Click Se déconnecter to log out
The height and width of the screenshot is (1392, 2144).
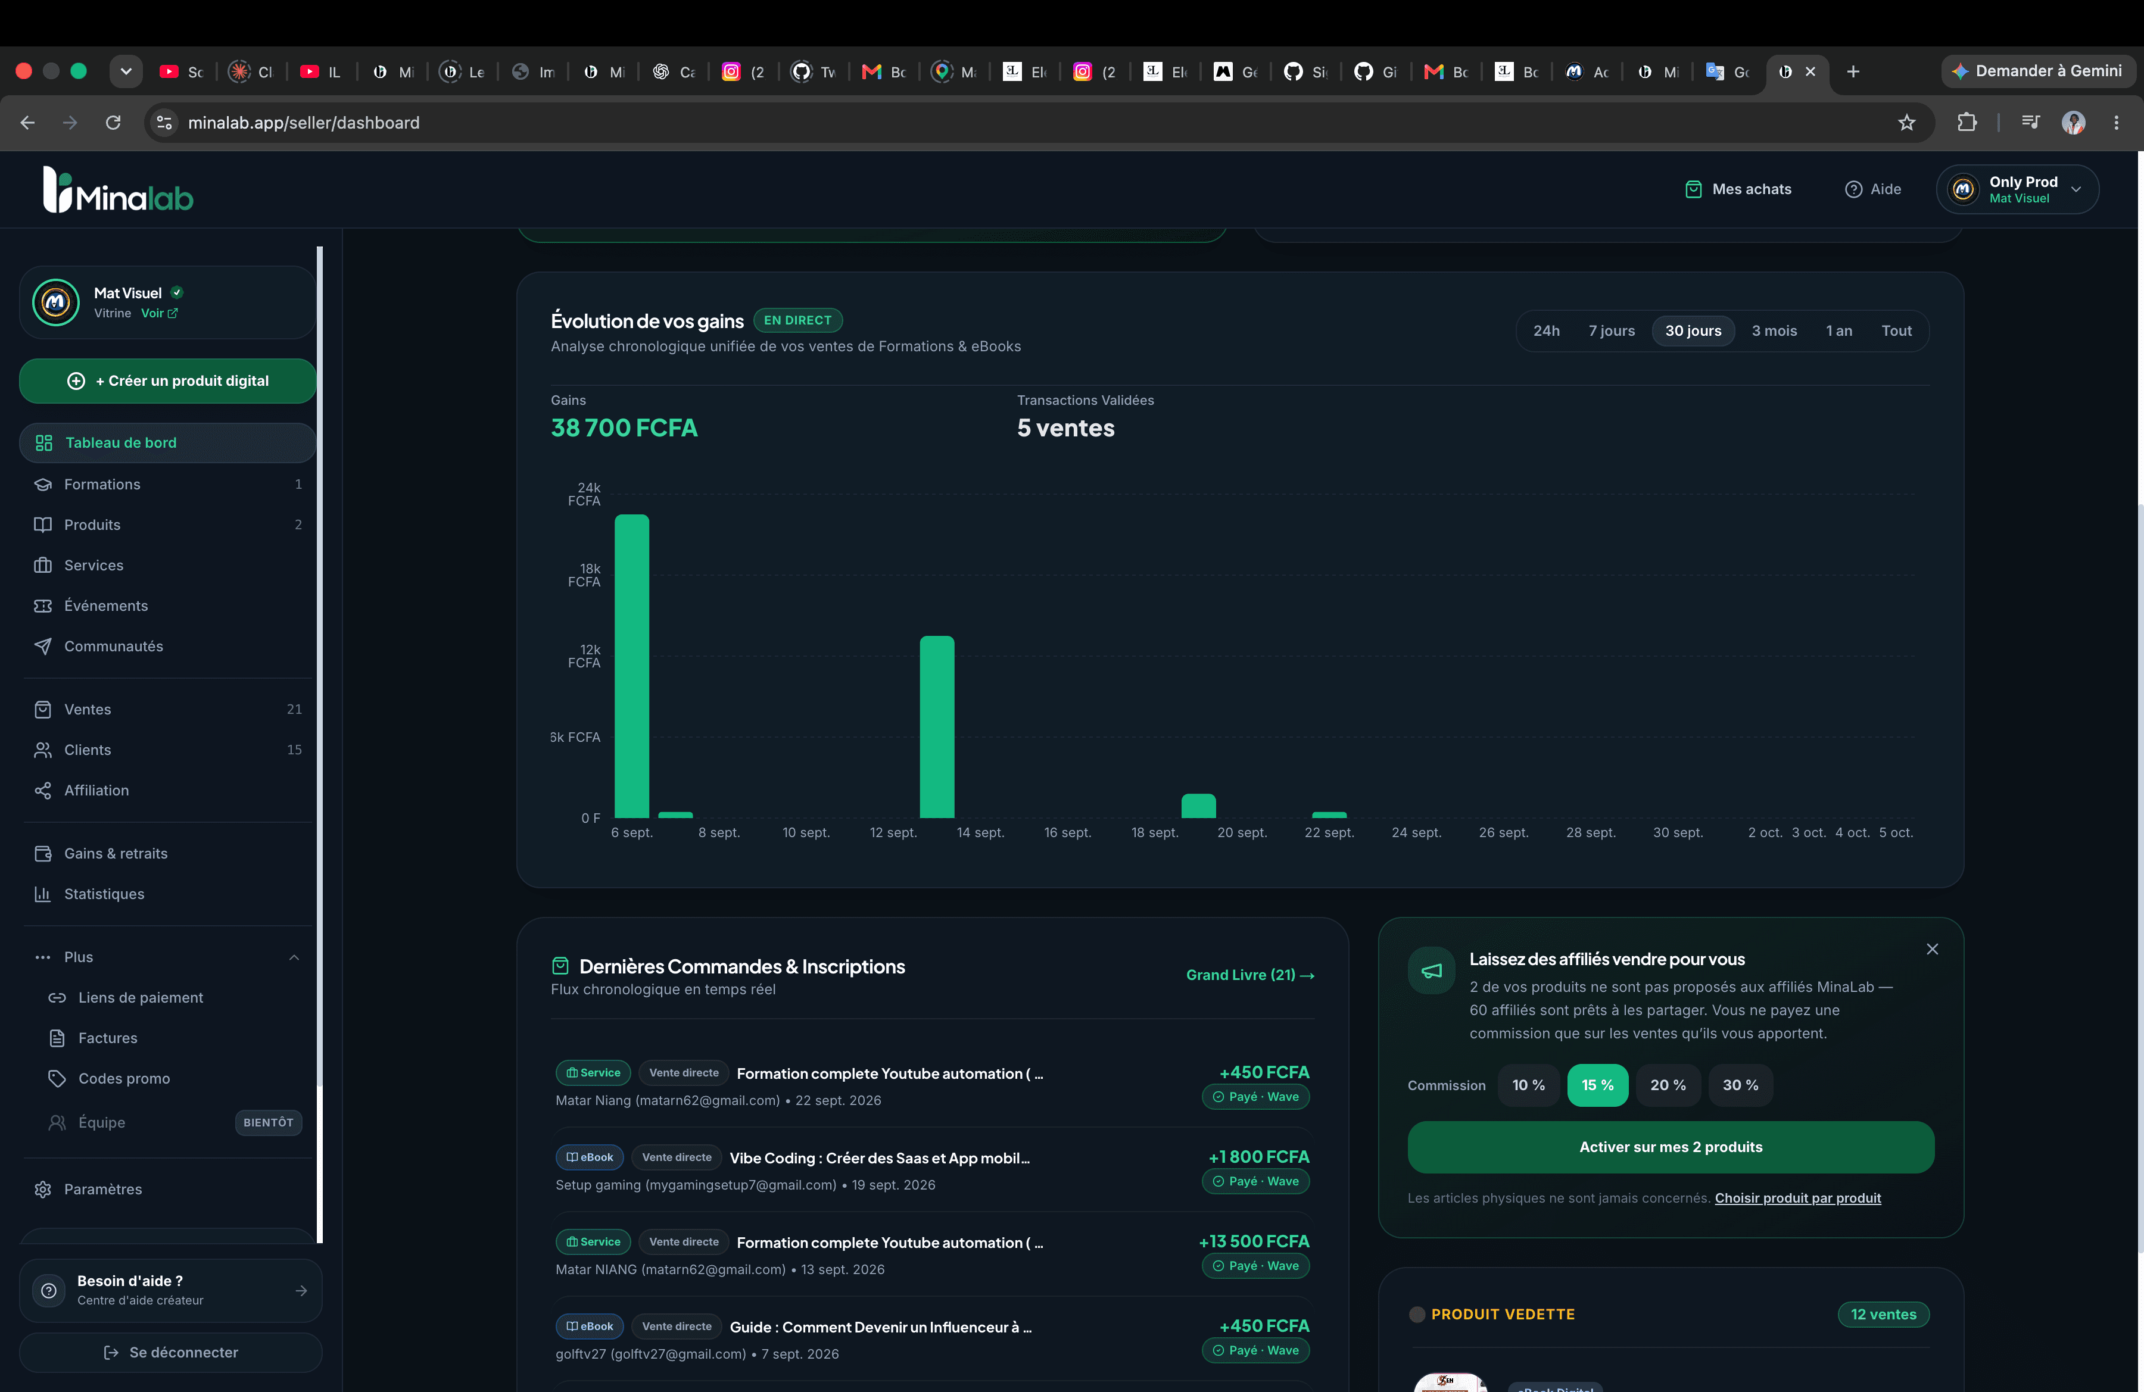click(x=171, y=1353)
